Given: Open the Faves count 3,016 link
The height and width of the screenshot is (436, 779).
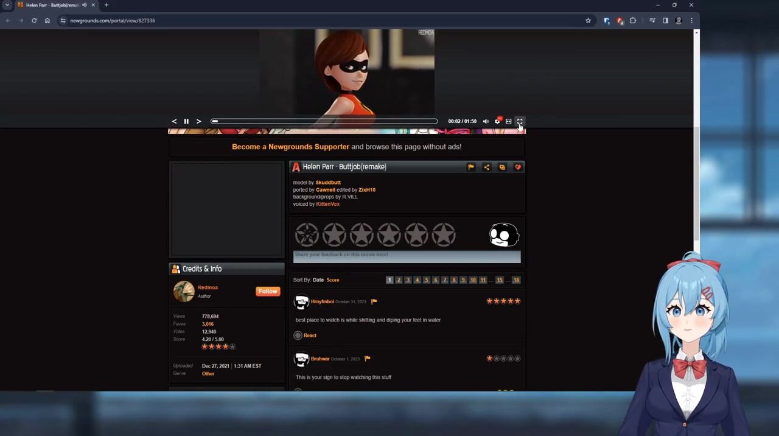Looking at the screenshot, I should tap(208, 324).
